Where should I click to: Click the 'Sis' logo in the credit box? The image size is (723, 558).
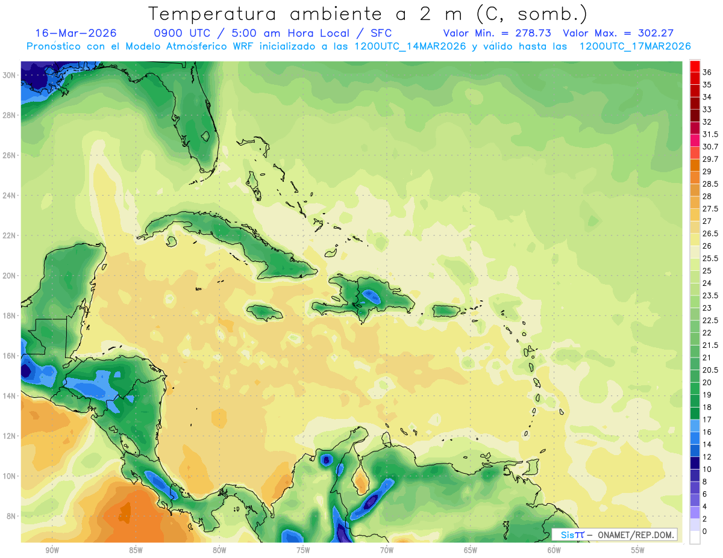[568, 535]
